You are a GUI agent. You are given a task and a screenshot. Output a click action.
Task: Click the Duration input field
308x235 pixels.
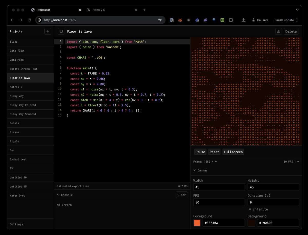[x=273, y=202]
